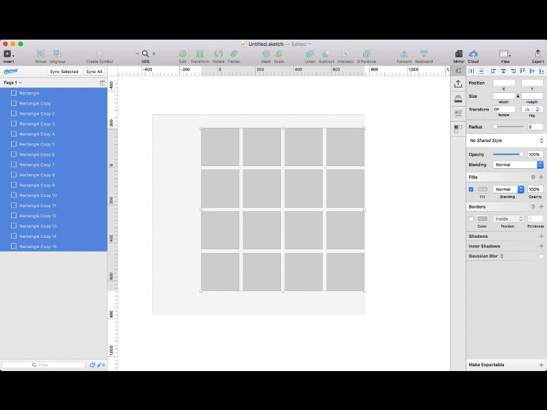The image size is (547, 410).
Task: Enable the Gaussian Blur checkbox
Action: (x=541, y=256)
